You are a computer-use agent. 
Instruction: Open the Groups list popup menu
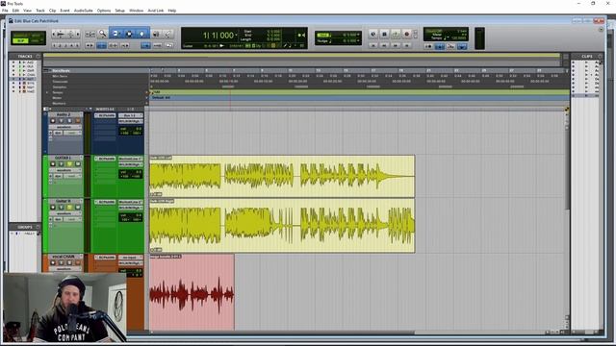coord(38,227)
